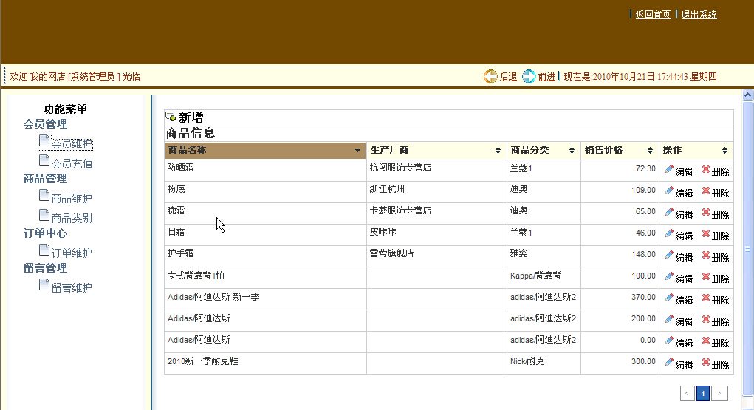Viewport: 754px width, 410px height.
Task: Click the 前进 text link
Action: [546, 77]
